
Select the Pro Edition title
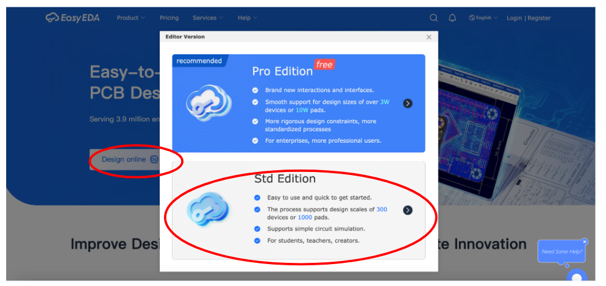tap(282, 71)
